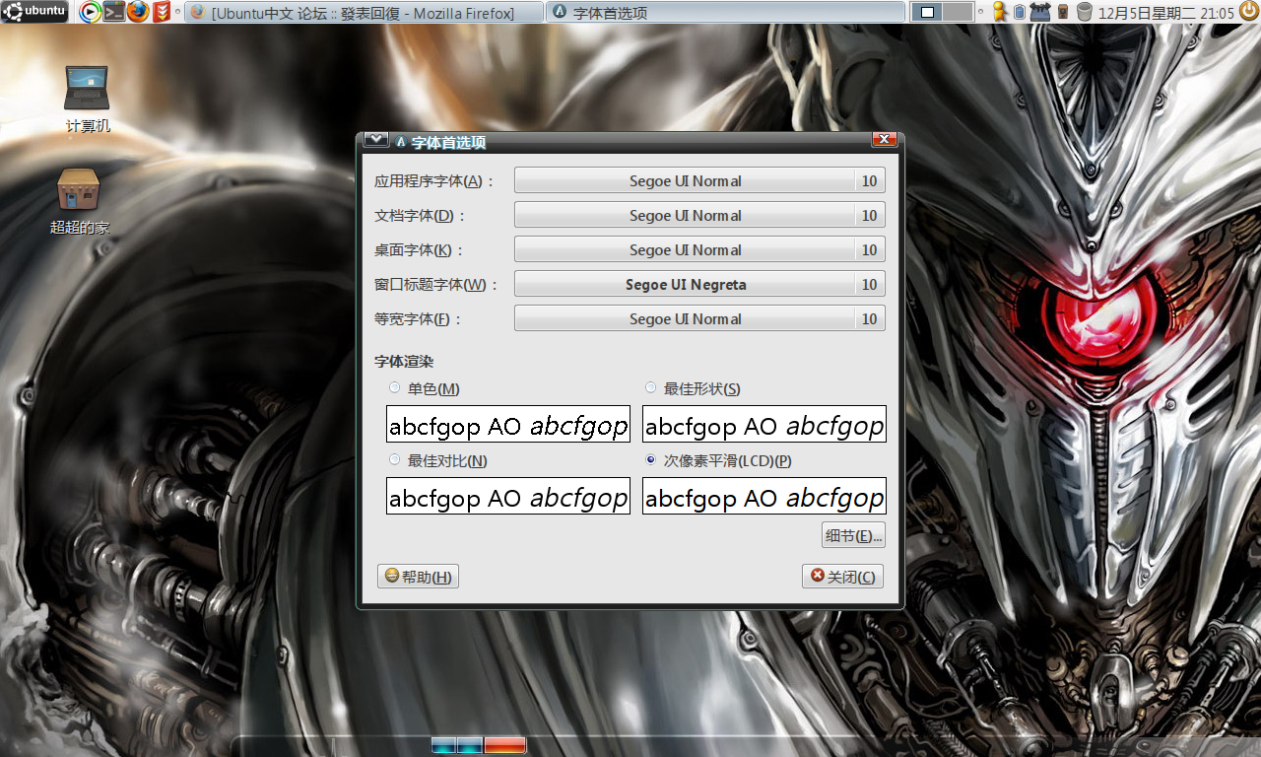This screenshot has width=1261, height=757.
Task: Click the 关闭 close button
Action: click(842, 576)
